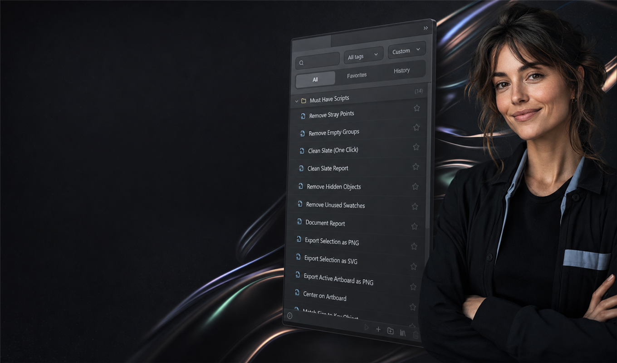Screen dimensions: 617x363
Task: Click the info icon at panel bottom
Action: point(290,315)
